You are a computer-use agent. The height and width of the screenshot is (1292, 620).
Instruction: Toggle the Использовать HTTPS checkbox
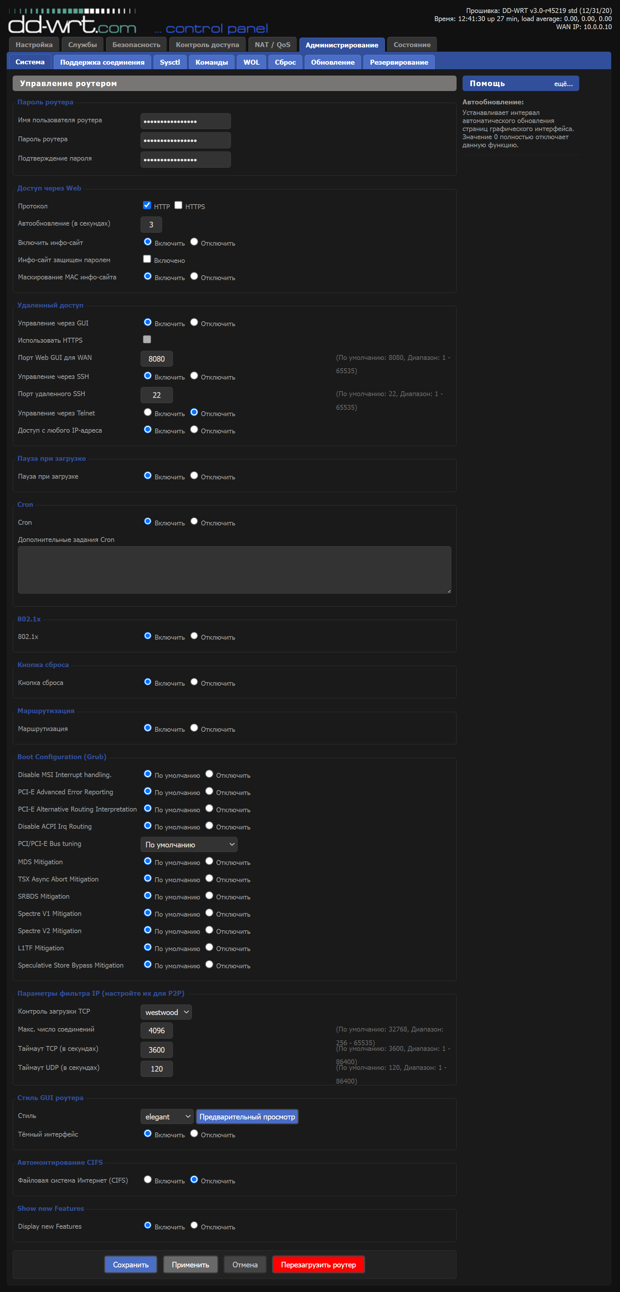(x=147, y=339)
